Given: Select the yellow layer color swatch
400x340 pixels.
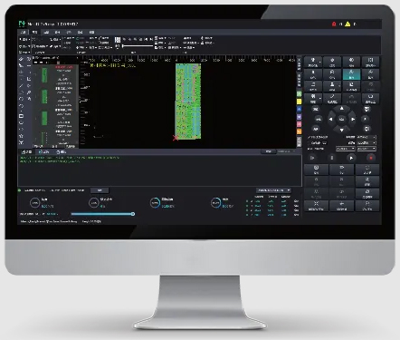Looking at the screenshot, I should [x=299, y=102].
